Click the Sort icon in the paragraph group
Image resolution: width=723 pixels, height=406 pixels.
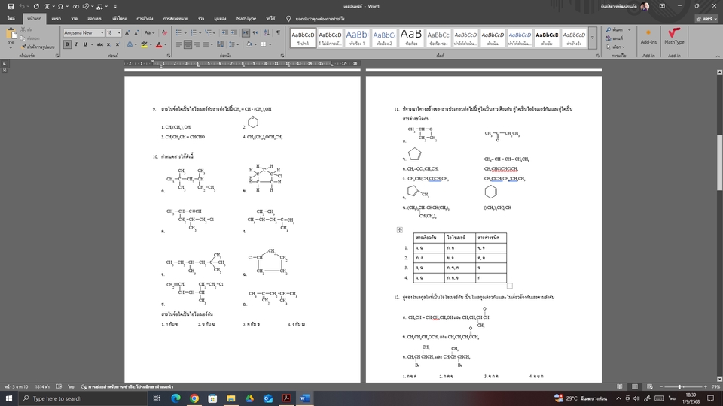click(266, 33)
